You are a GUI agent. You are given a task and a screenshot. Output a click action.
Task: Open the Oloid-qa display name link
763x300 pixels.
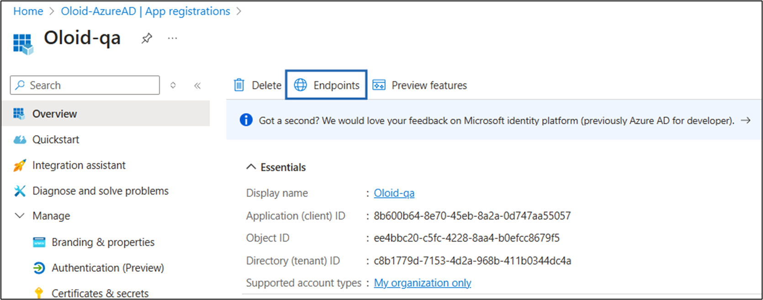394,193
